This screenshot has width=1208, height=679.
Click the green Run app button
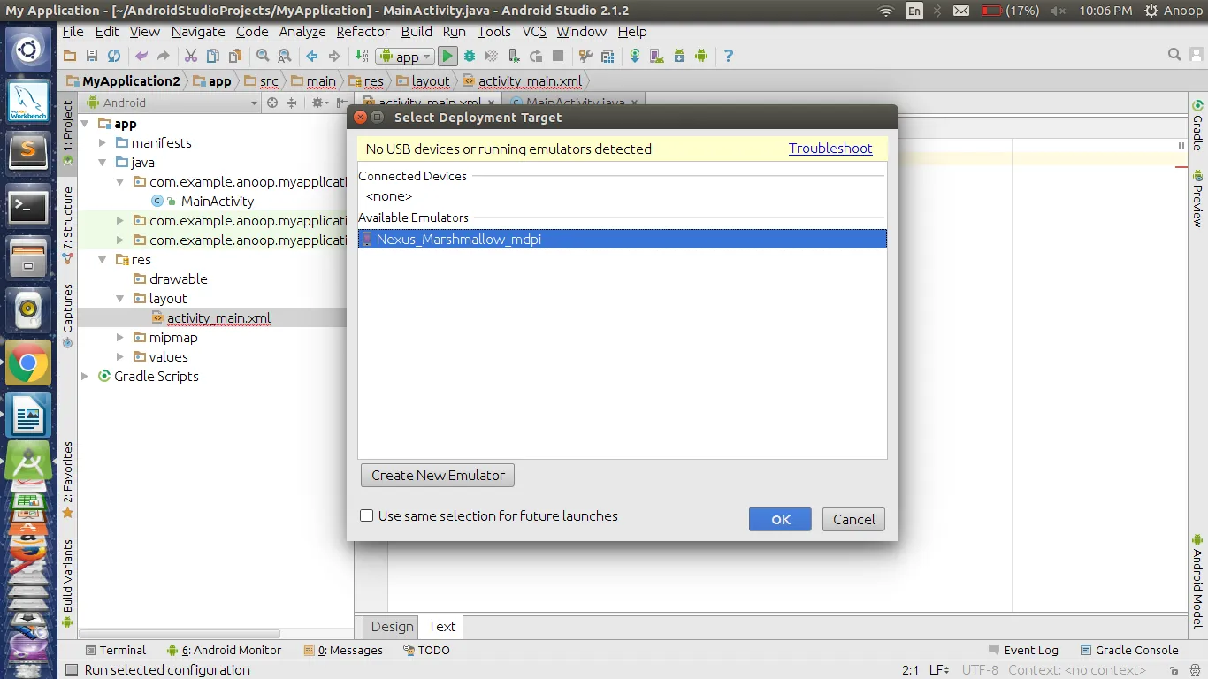click(x=447, y=56)
